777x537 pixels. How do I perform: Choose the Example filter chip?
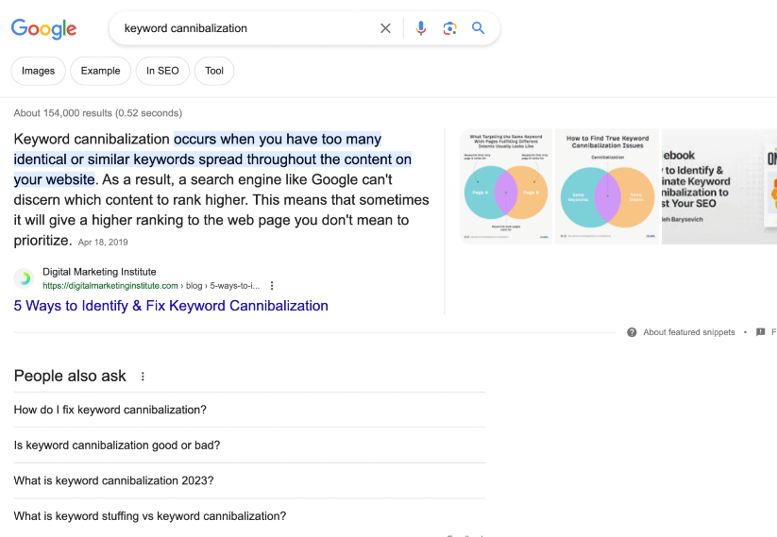point(100,71)
